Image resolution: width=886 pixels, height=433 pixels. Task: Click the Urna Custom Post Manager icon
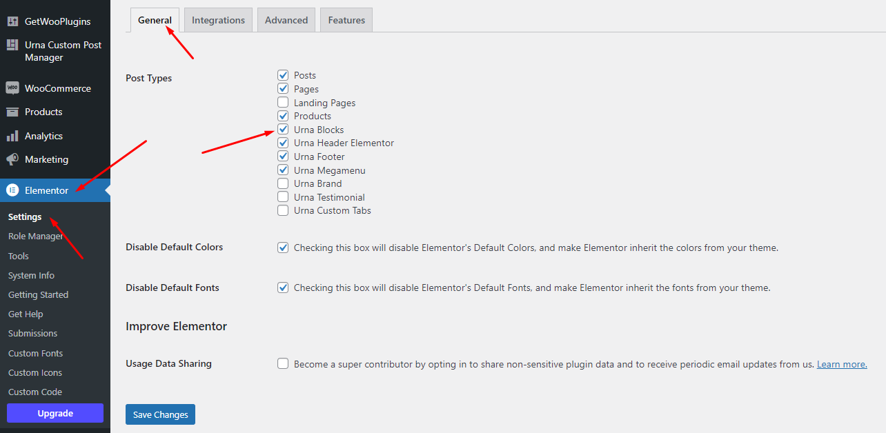(x=12, y=45)
